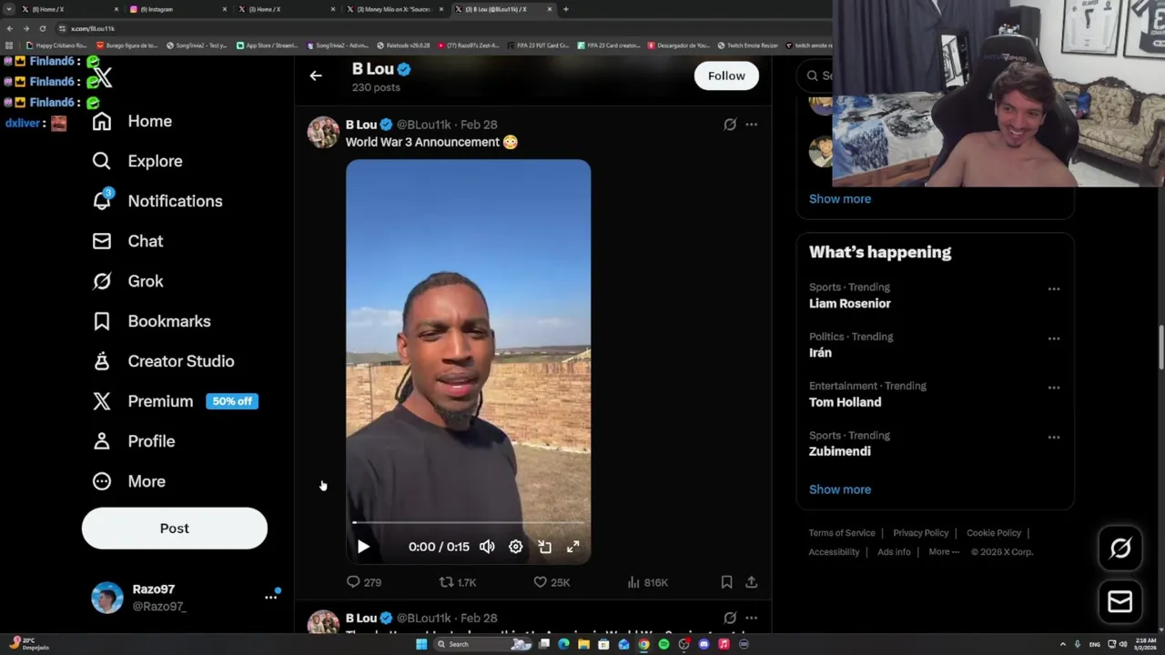Open Premium 50% off item

pos(175,401)
